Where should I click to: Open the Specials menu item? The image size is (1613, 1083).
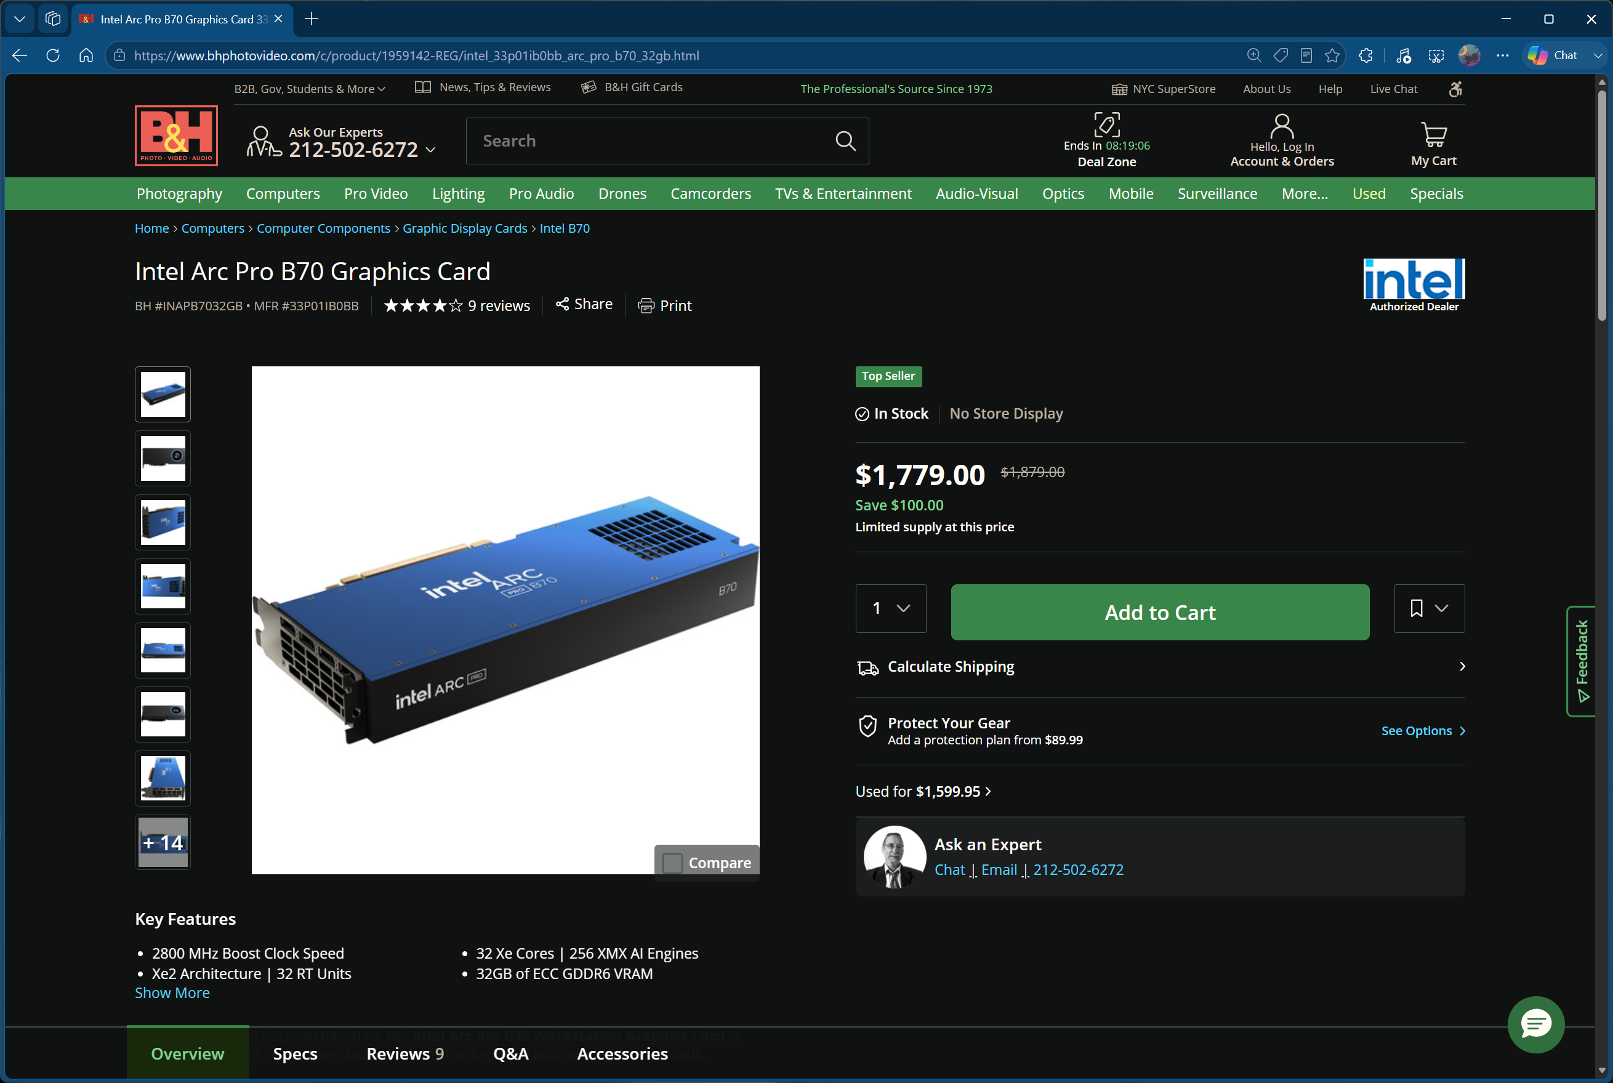[1436, 193]
